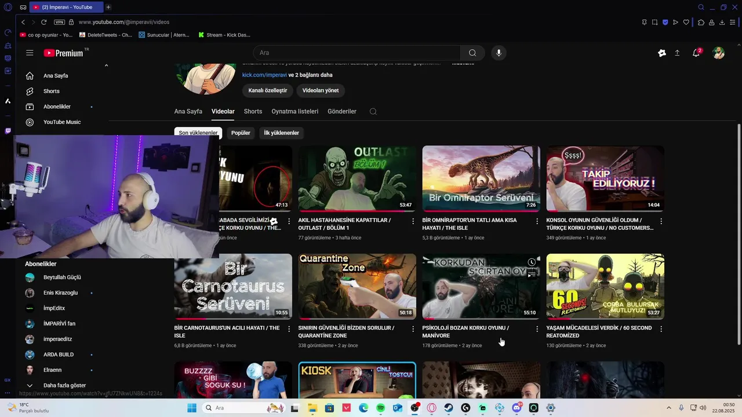Click the Videoları yönet button
This screenshot has height=417, width=742.
point(321,90)
